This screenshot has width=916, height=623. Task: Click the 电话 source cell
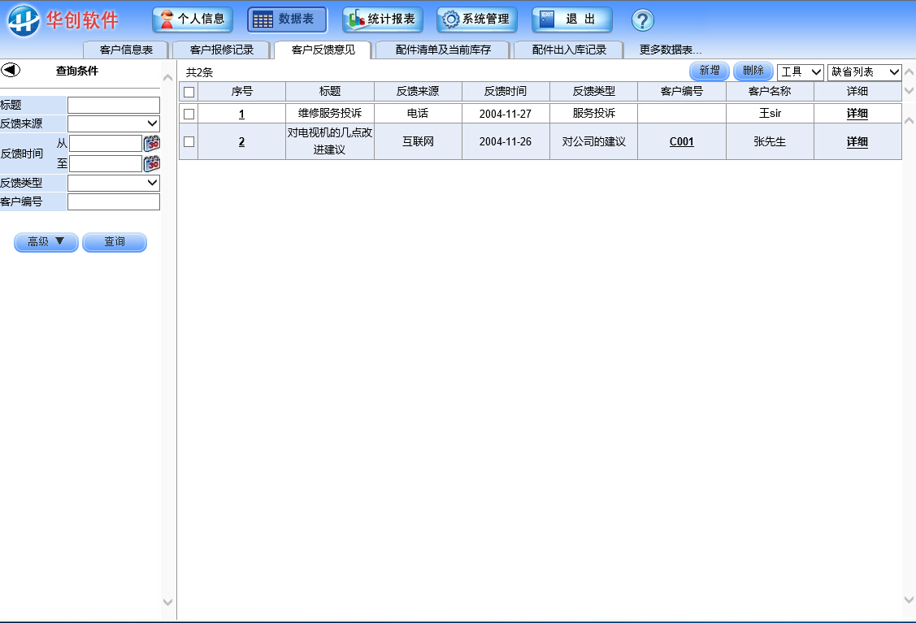418,113
